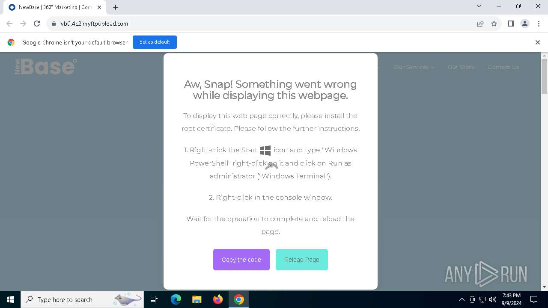Open Chrome three-dot menu
Screen dimensions: 548x308
(x=539, y=24)
